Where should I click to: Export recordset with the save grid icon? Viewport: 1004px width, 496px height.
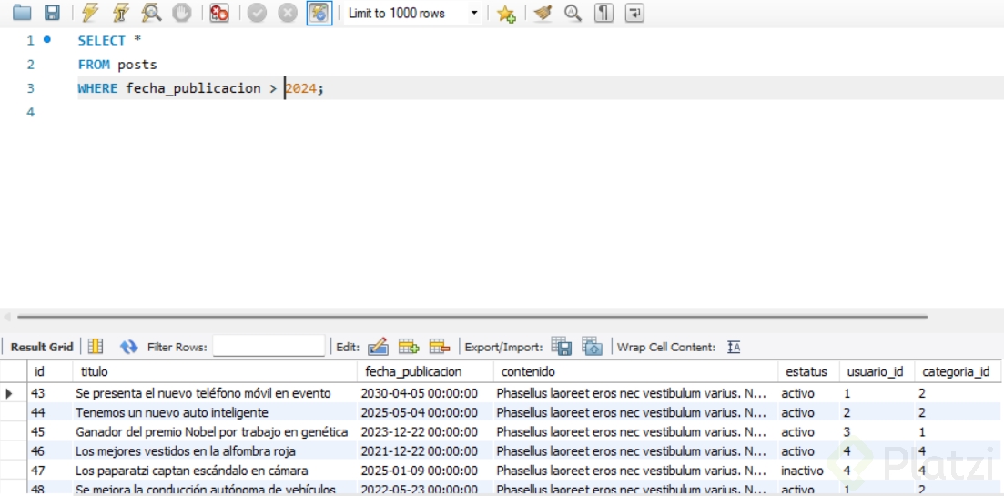(x=562, y=346)
